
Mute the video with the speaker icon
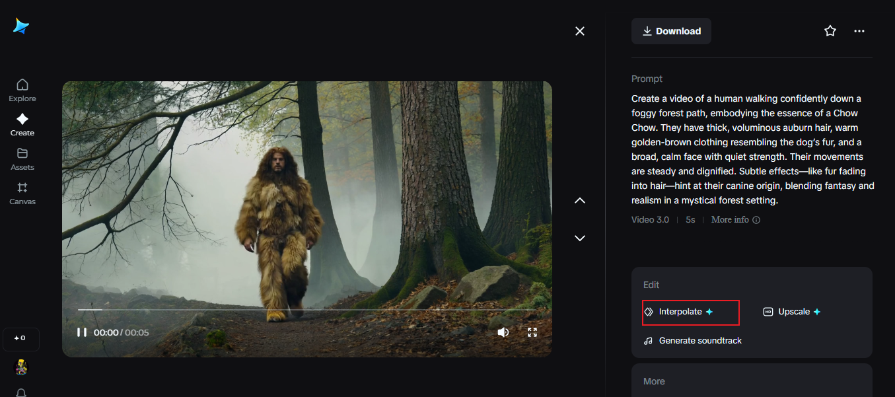[x=503, y=332]
